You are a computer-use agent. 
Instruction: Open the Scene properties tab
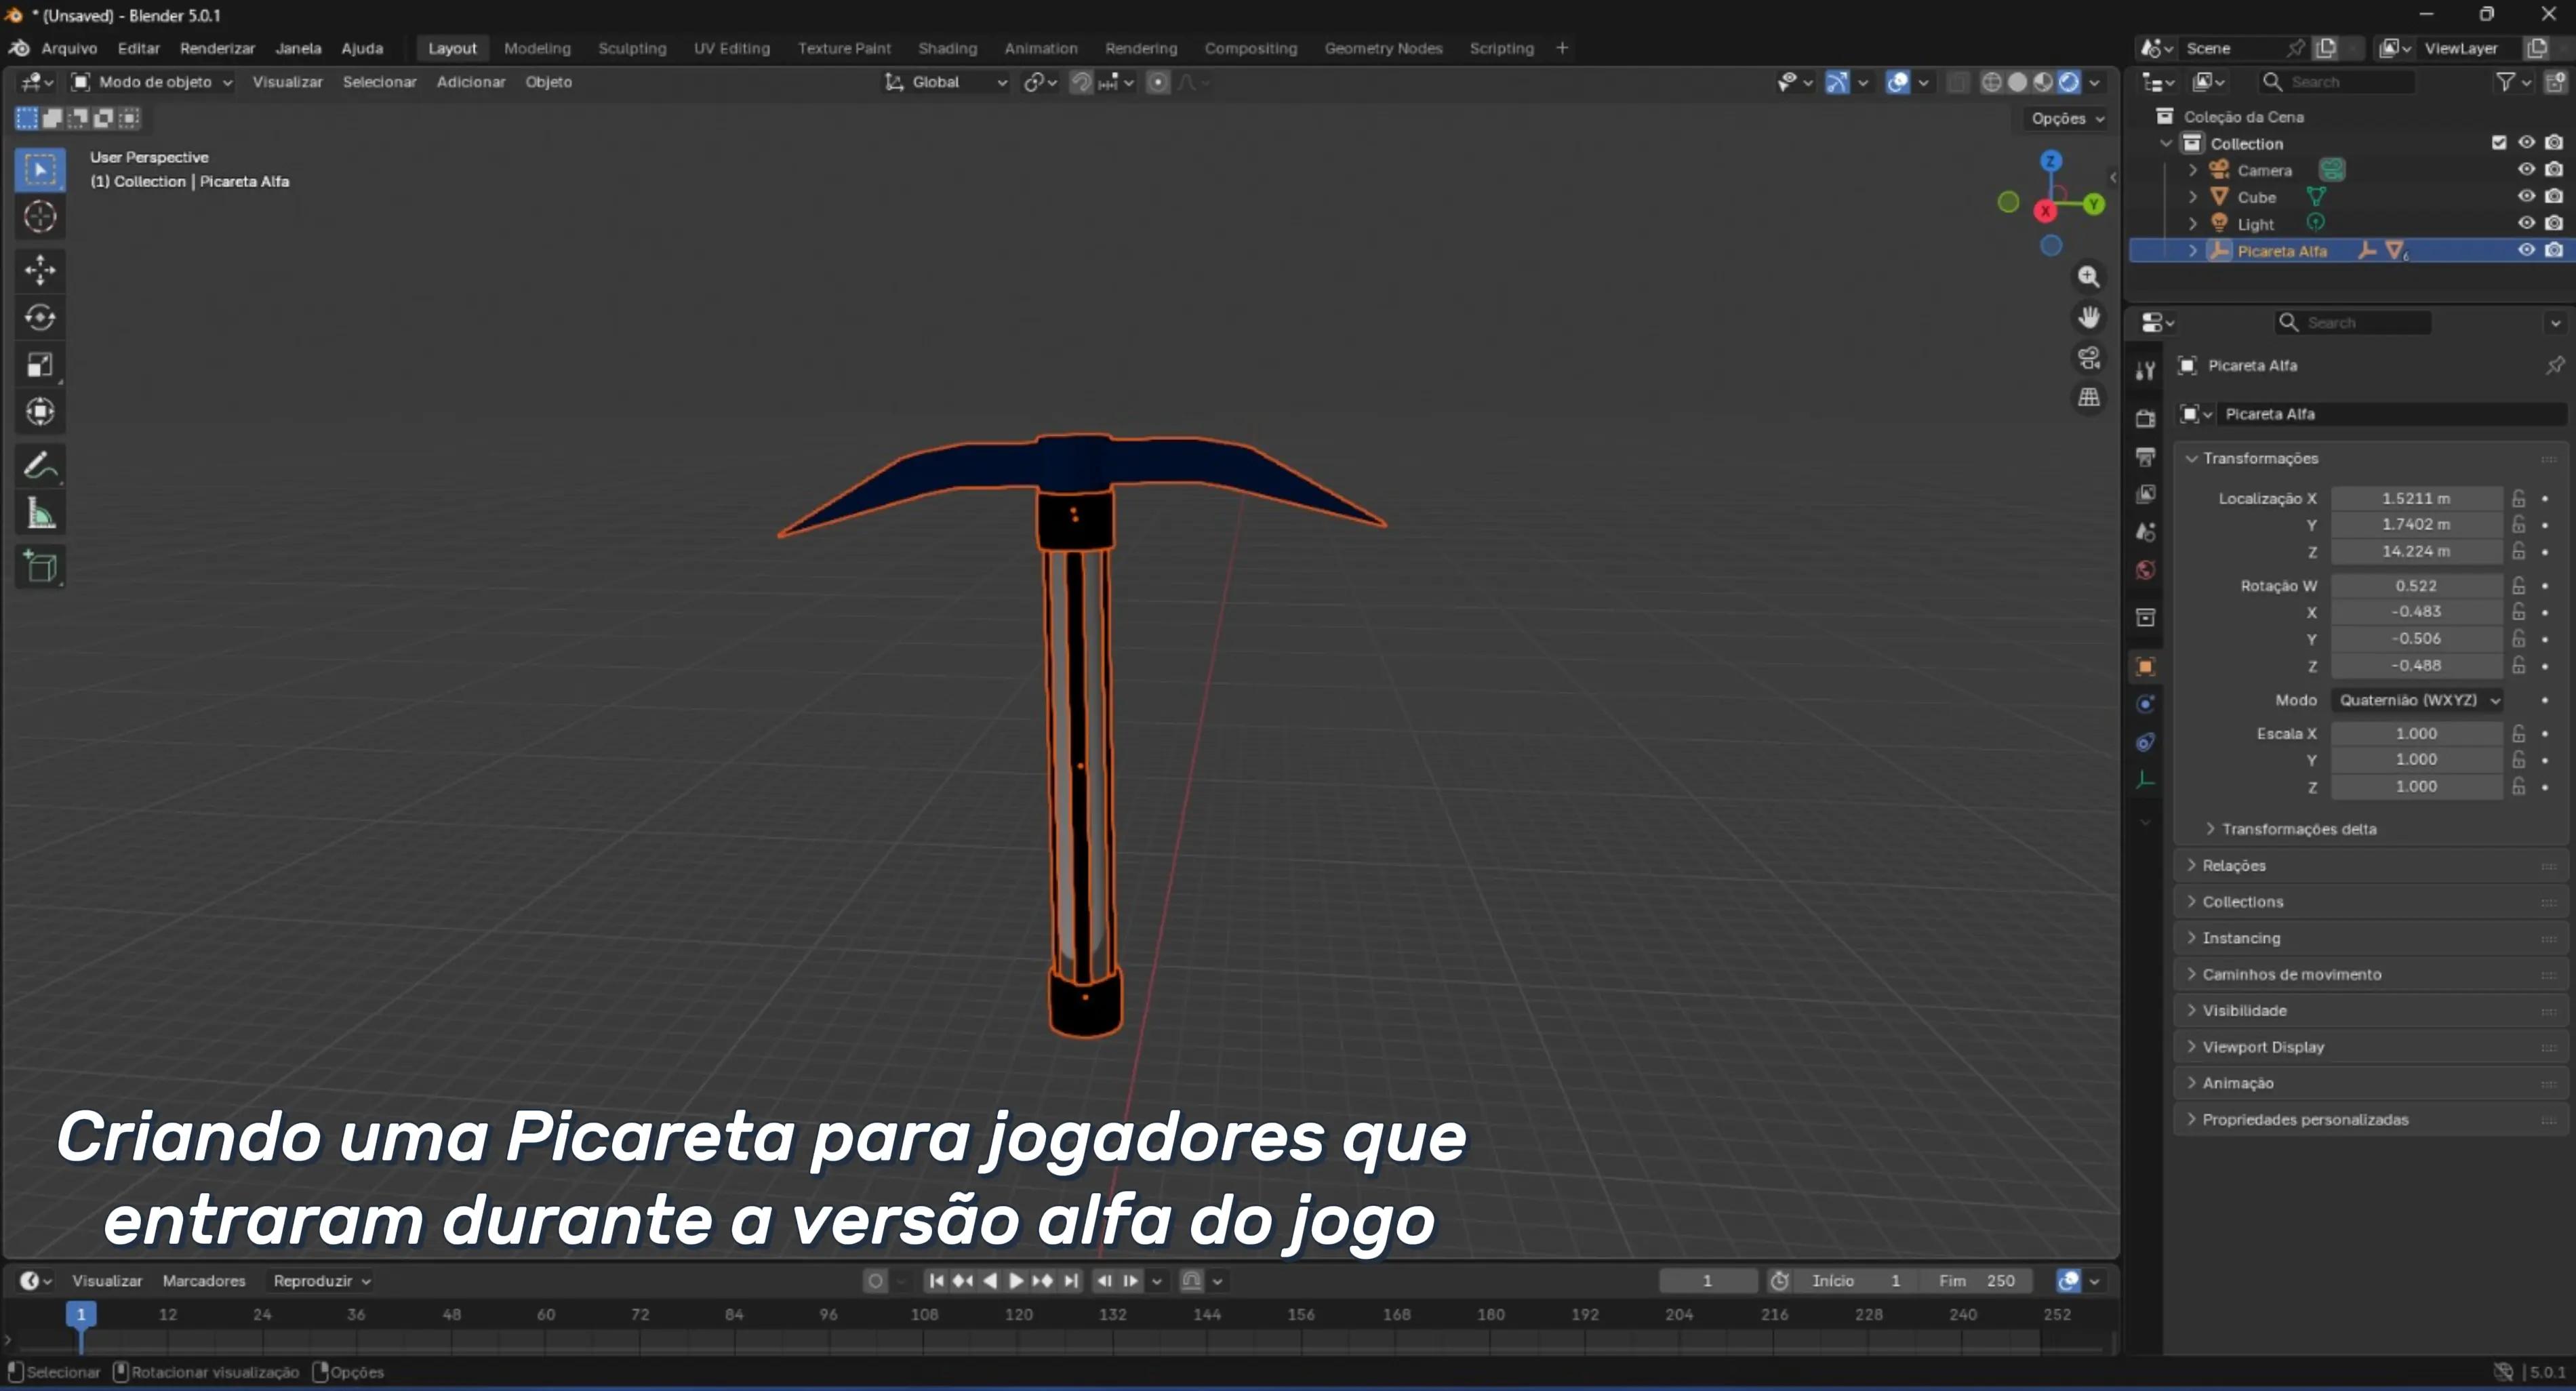pyautogui.click(x=2145, y=532)
